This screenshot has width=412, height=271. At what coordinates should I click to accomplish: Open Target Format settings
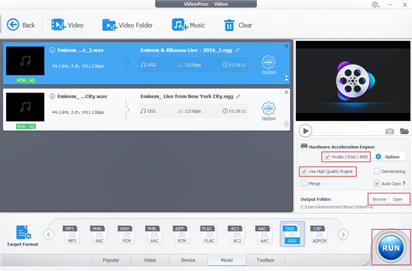23,236
